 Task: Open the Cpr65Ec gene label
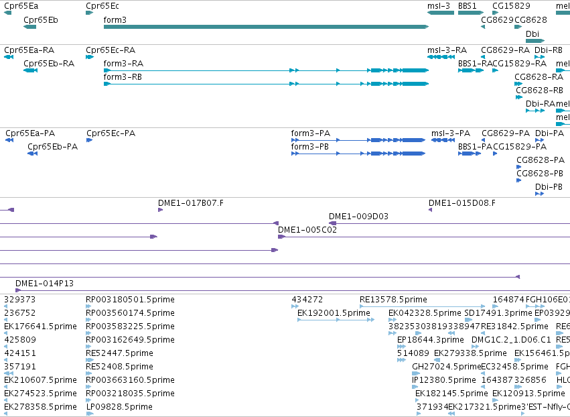pyautogui.click(x=102, y=6)
